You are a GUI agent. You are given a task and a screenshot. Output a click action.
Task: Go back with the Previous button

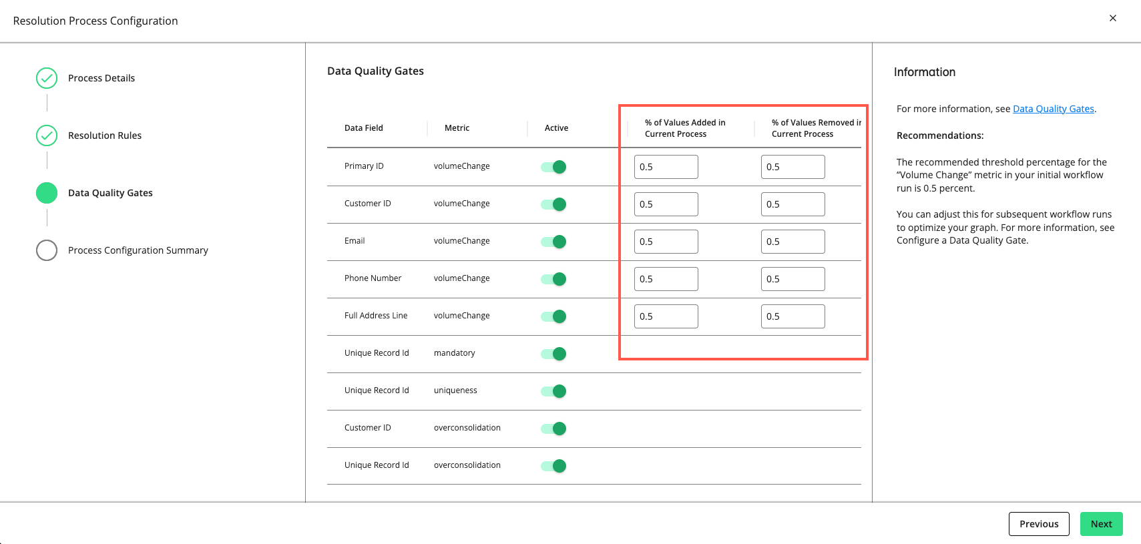click(x=1038, y=524)
